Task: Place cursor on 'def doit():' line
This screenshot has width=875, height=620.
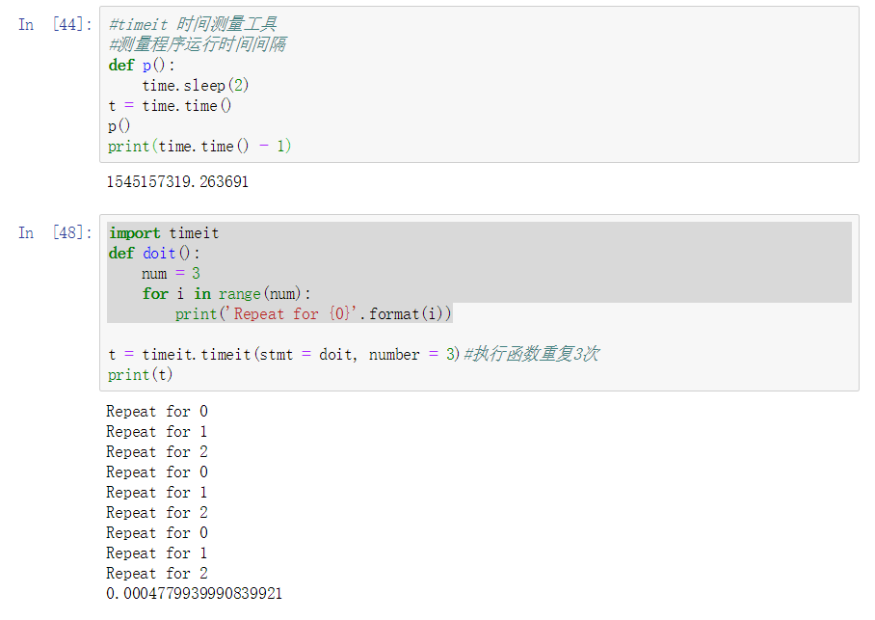Action: pos(156,253)
